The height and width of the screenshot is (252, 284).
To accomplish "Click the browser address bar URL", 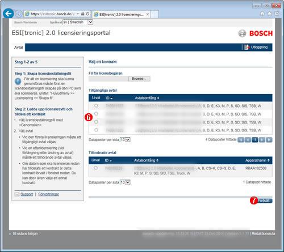I will click(52, 14).
